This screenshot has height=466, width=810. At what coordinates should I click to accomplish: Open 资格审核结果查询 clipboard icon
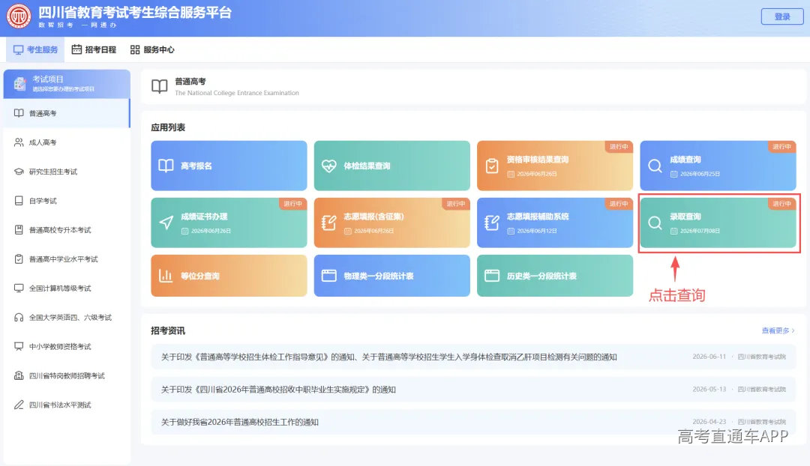(x=492, y=166)
